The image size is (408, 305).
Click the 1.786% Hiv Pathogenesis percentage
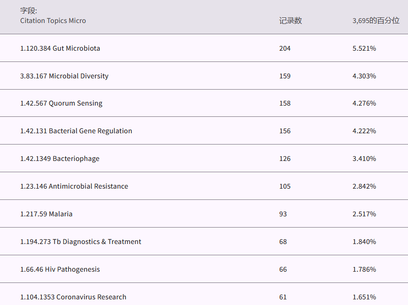(364, 269)
